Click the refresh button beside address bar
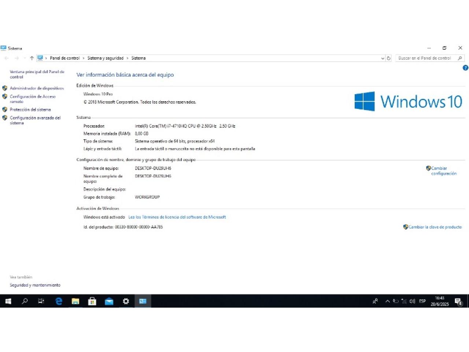This screenshot has width=469, height=352. coord(389,58)
